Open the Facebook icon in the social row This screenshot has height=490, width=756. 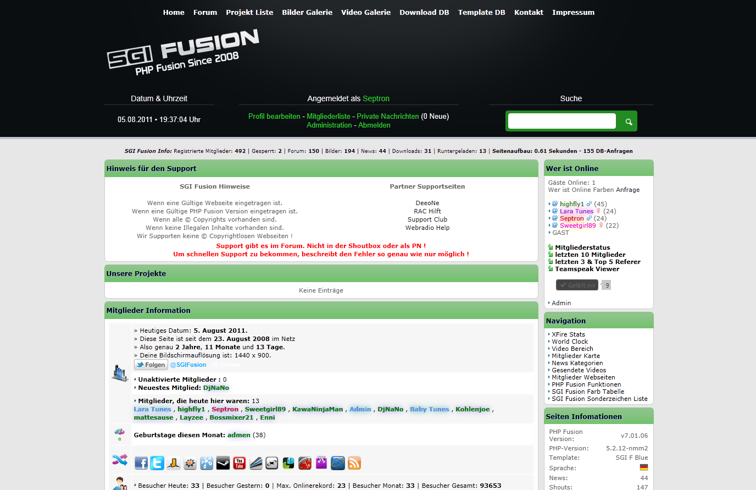(141, 463)
